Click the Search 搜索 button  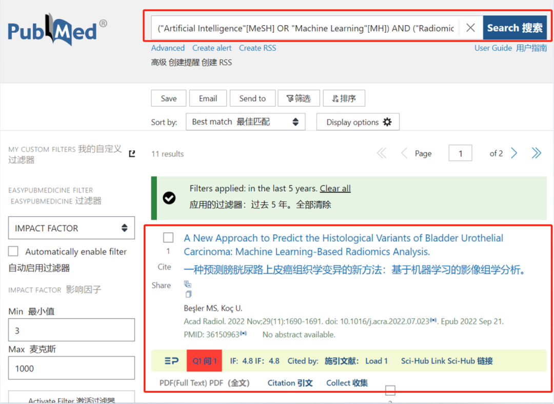click(515, 28)
